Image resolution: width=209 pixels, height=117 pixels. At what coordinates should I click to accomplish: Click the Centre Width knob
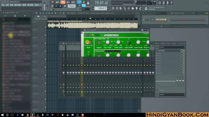click(x=129, y=42)
